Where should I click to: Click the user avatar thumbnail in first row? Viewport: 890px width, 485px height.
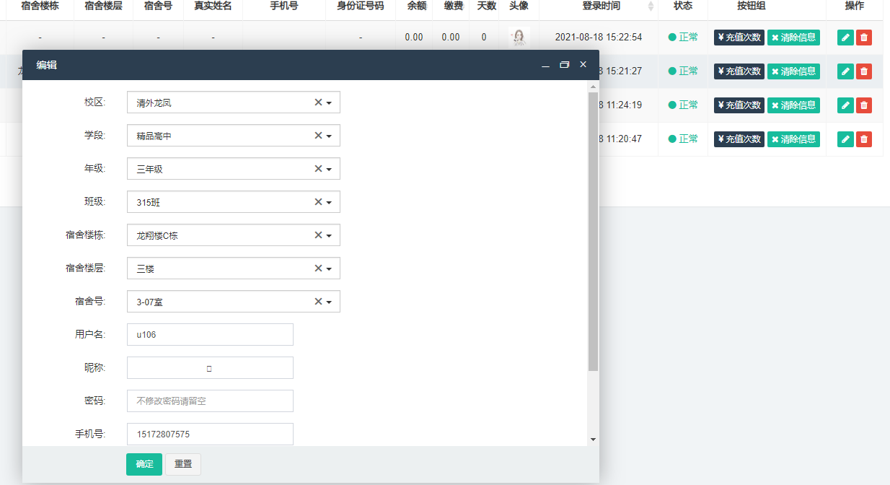pos(519,38)
